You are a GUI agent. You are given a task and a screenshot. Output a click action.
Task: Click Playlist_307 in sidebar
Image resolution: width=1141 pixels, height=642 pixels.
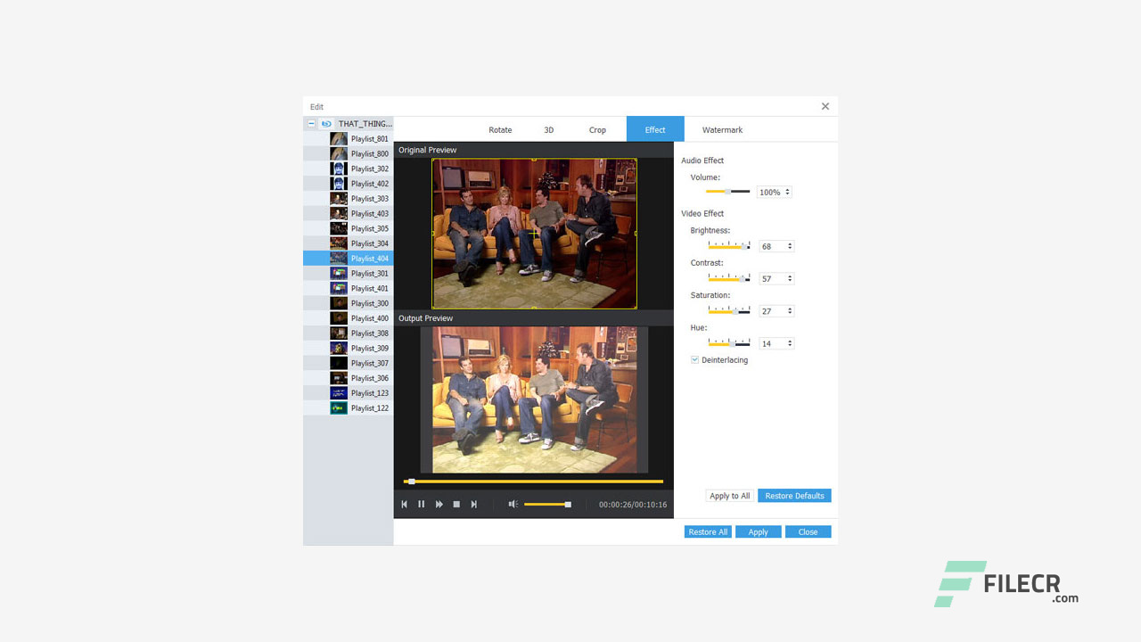(x=349, y=363)
